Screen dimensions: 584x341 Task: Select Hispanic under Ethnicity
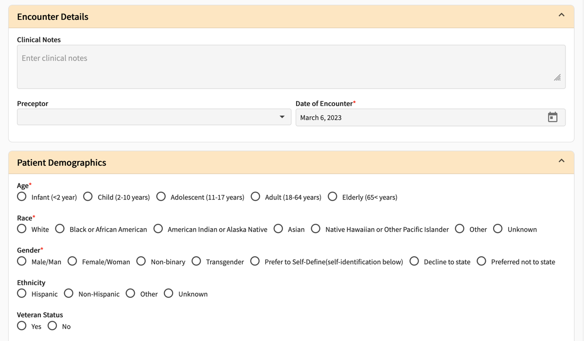pyautogui.click(x=21, y=293)
